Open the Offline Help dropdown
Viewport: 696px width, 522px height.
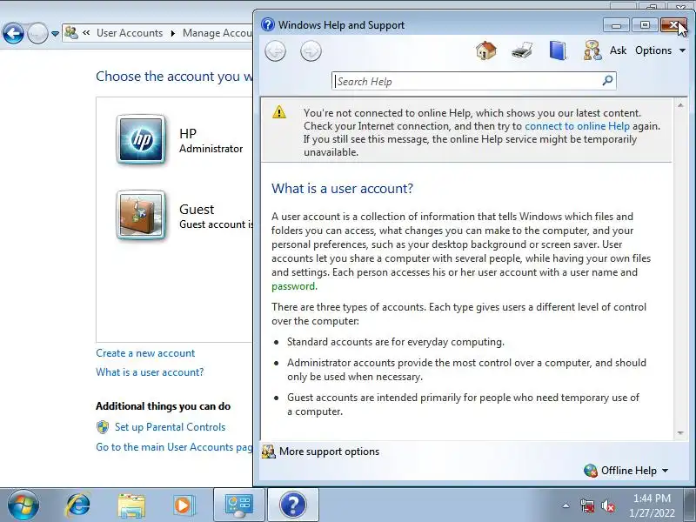coord(626,471)
